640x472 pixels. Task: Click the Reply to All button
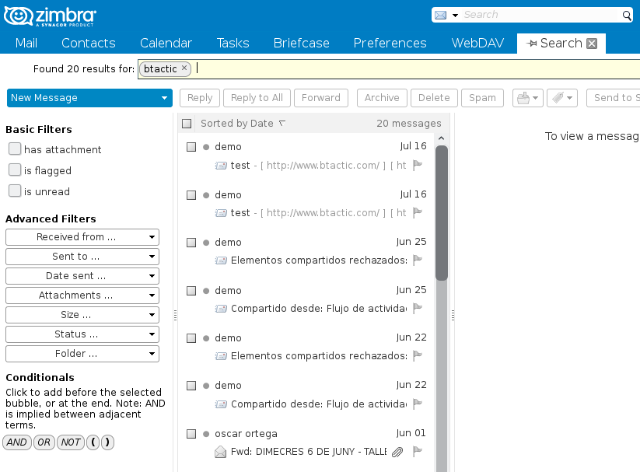[x=257, y=98]
